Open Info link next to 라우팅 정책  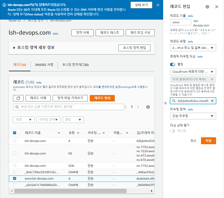coord(190,110)
